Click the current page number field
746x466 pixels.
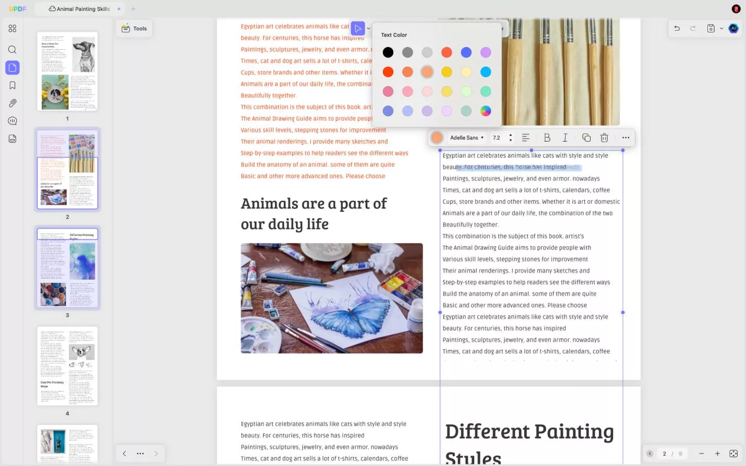[x=664, y=454]
